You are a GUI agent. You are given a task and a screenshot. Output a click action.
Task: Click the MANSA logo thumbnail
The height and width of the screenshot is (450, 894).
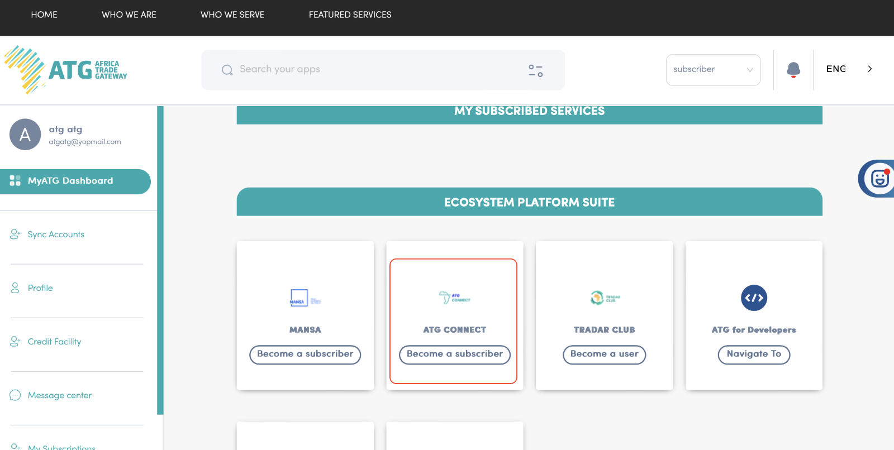[x=305, y=298]
